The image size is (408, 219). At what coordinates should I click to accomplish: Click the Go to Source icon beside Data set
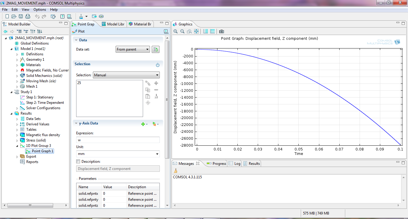coord(155,49)
